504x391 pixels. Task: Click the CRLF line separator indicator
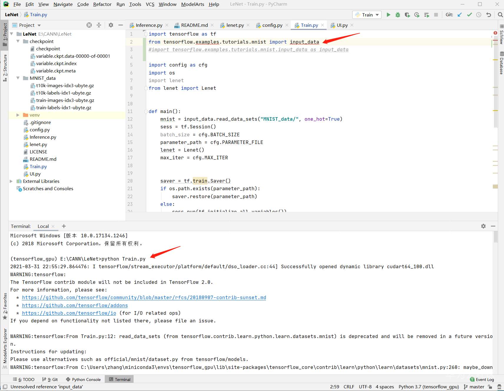349,387
